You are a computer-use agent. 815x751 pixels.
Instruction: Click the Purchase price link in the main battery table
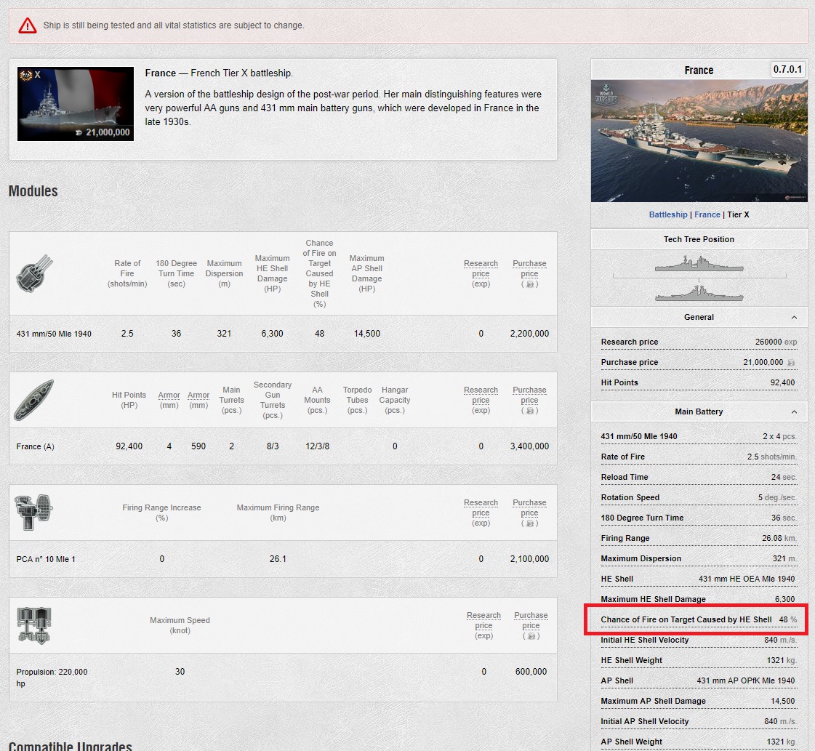pos(529,269)
